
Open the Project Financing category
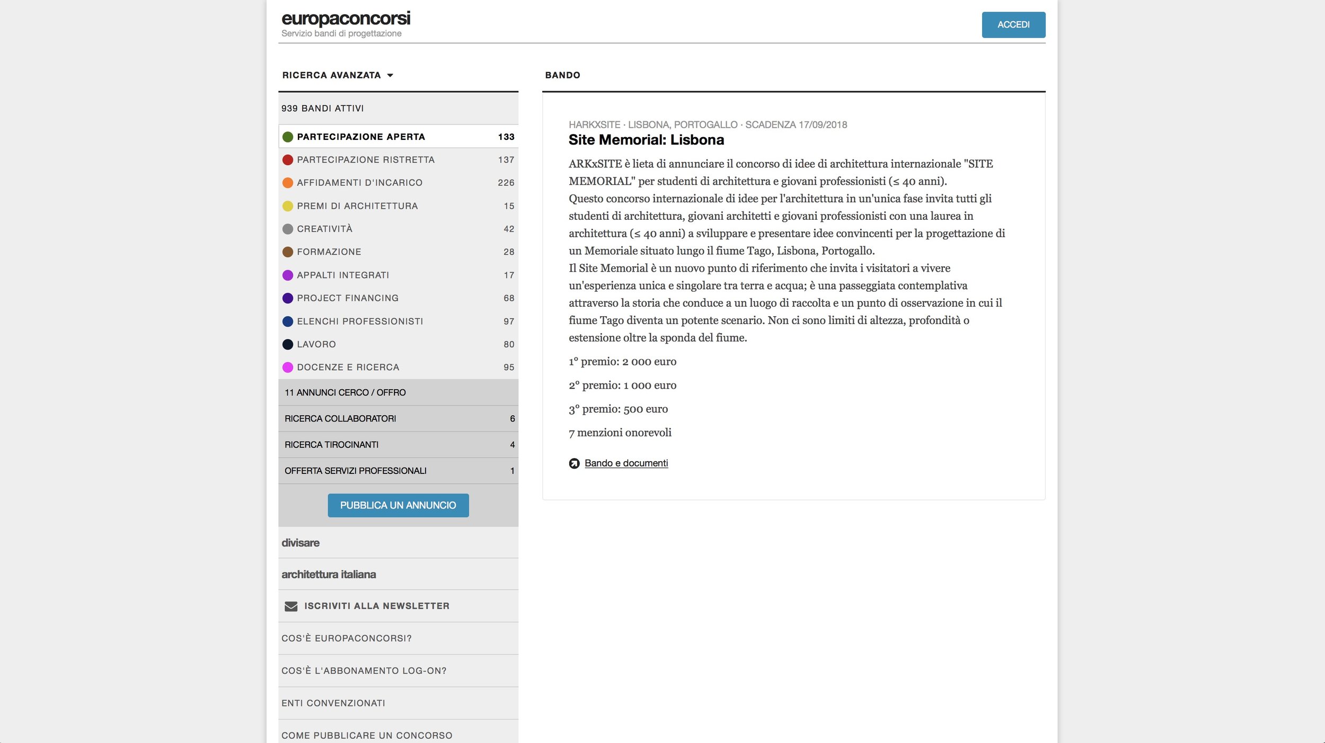[347, 298]
